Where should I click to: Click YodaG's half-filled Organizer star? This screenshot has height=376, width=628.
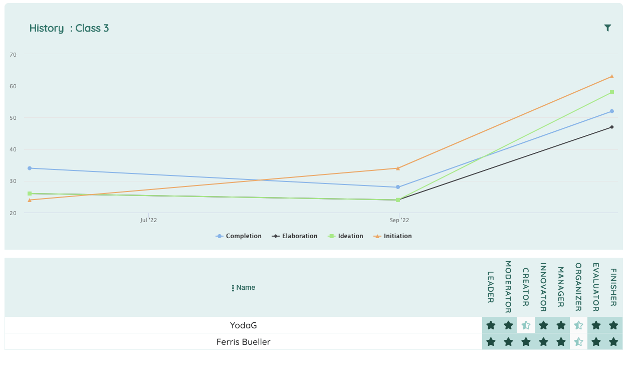point(578,325)
